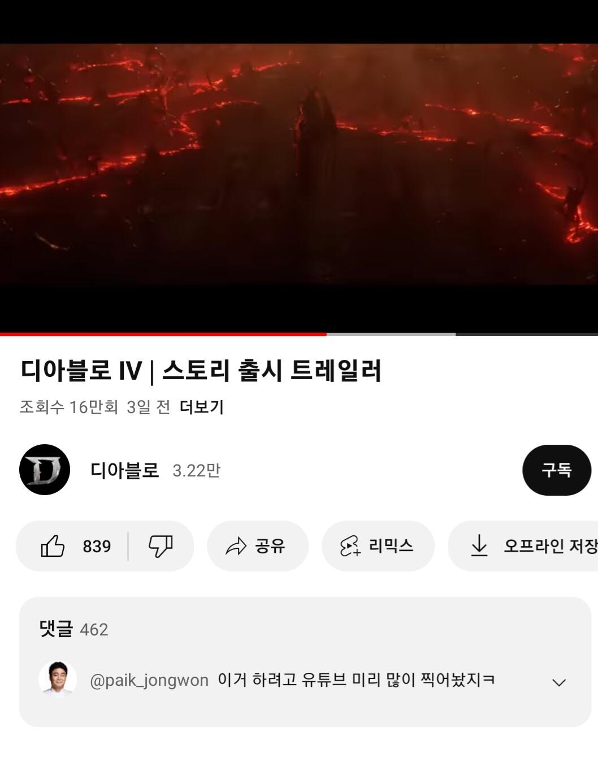This screenshot has width=598, height=765.
Task: Open the @paik_jongwon comment text
Action: pos(356,679)
